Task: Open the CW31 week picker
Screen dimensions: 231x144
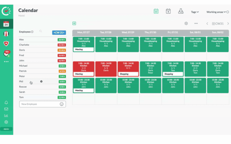Action: (x=218, y=24)
